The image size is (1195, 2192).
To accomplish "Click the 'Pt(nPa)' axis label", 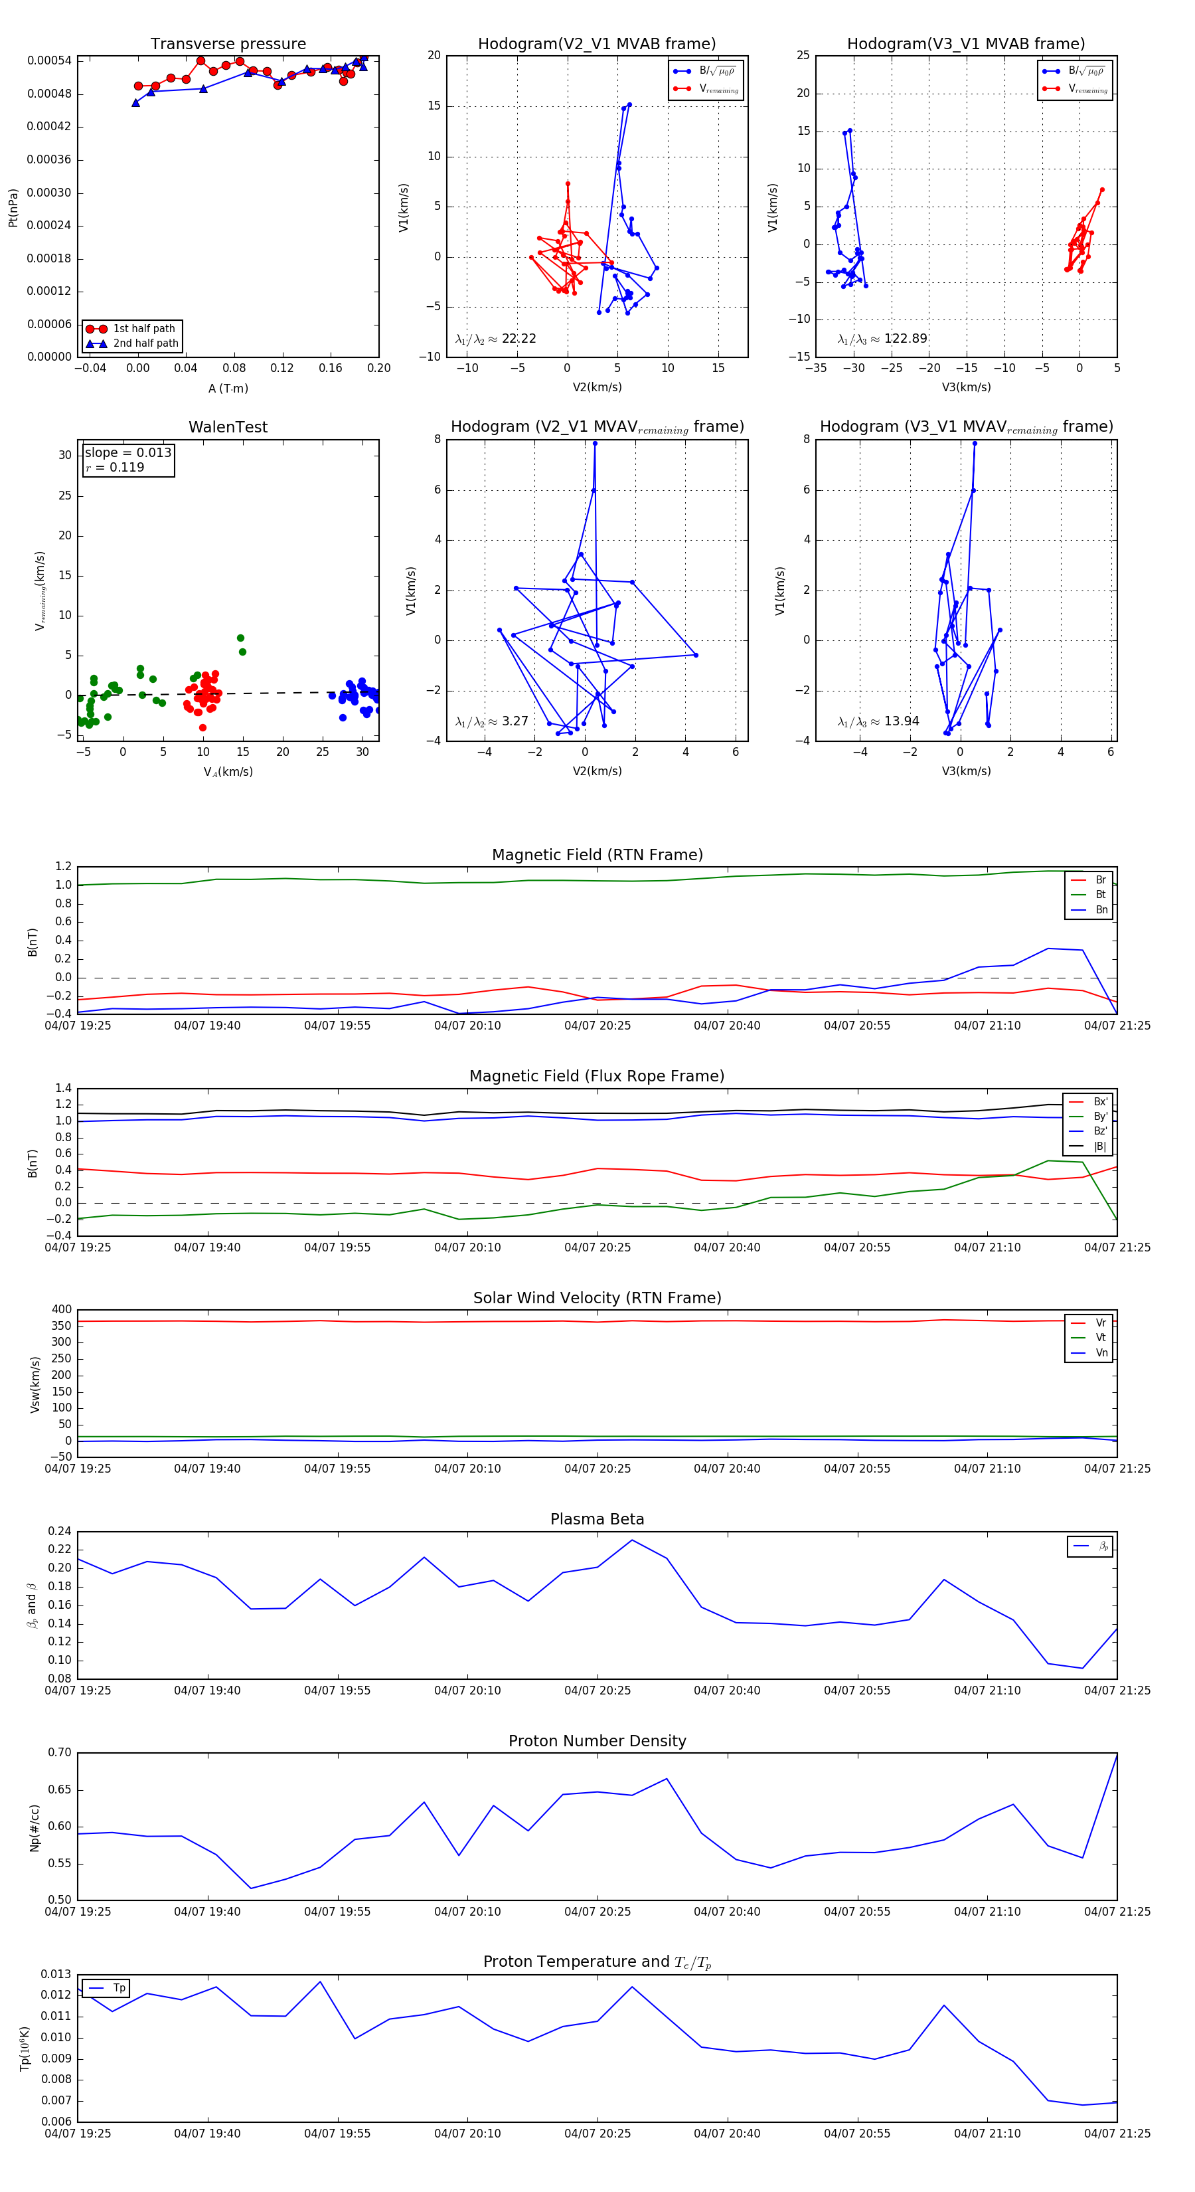I will [x=13, y=208].
